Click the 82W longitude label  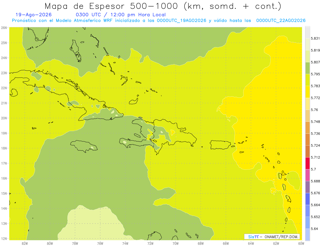(25, 243)
